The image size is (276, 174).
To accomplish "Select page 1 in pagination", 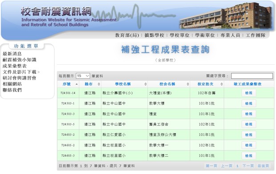I will [x=237, y=166].
